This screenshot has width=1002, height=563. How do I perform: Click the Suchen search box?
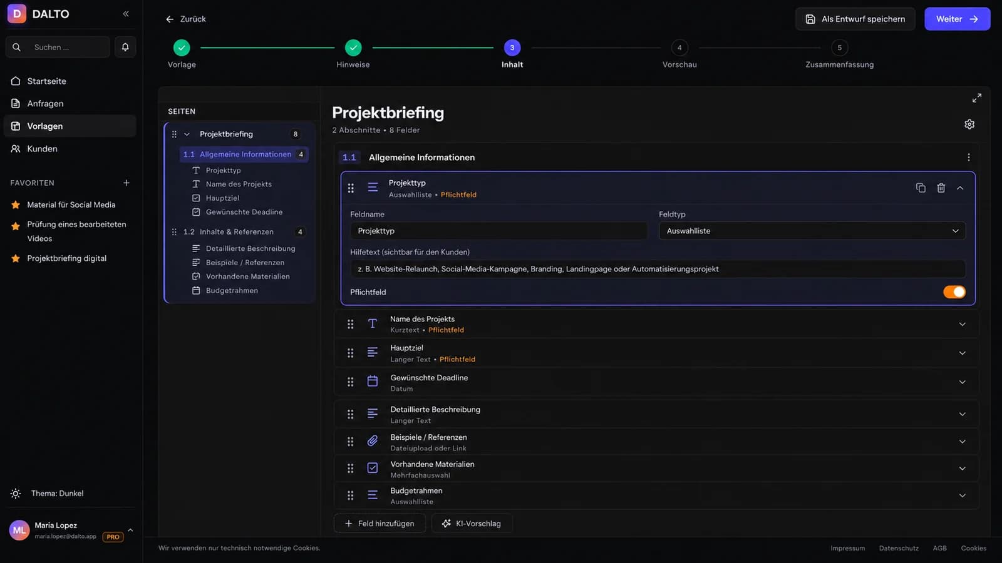(x=58, y=47)
